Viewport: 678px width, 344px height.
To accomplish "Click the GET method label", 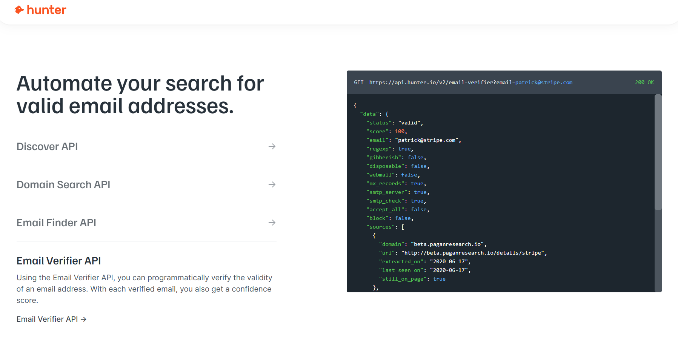I will click(358, 82).
